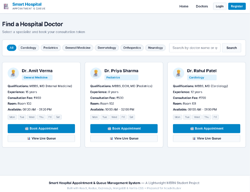Filter doctors by Pediatrics chip
Screen dimensions: 250x192
click(x=51, y=48)
